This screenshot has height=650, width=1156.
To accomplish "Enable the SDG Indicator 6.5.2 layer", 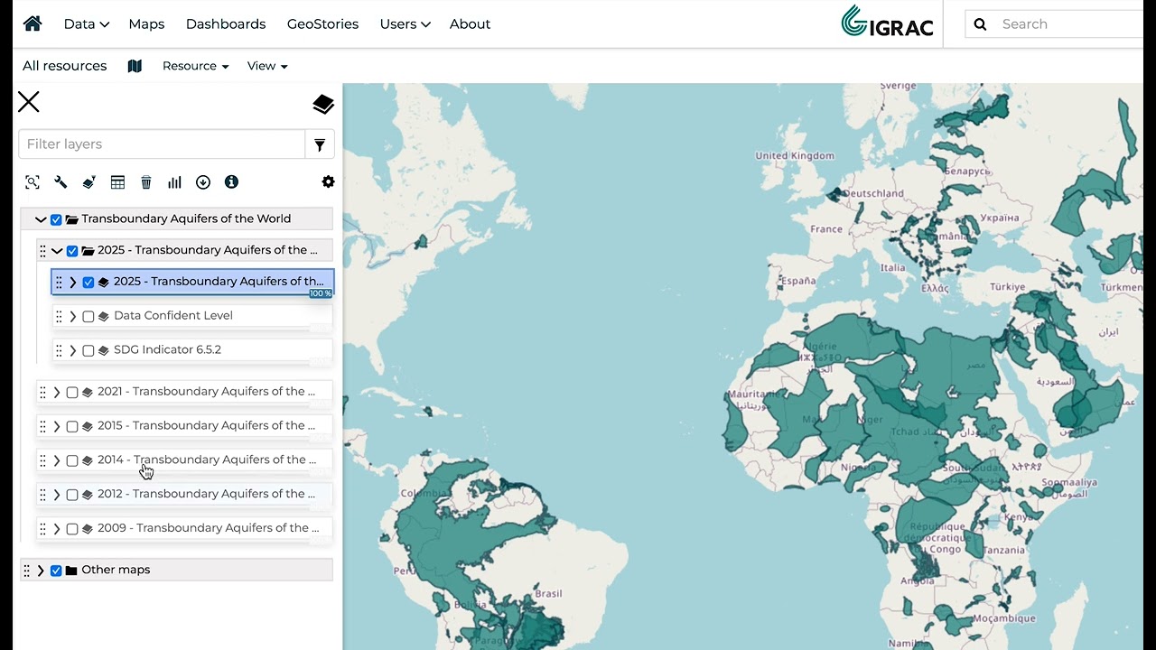I will (x=89, y=350).
